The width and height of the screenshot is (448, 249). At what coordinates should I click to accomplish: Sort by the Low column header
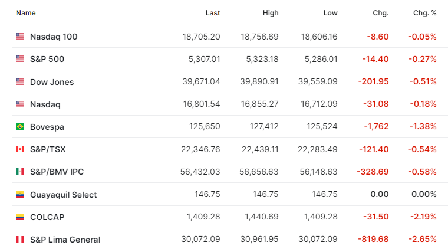point(331,13)
